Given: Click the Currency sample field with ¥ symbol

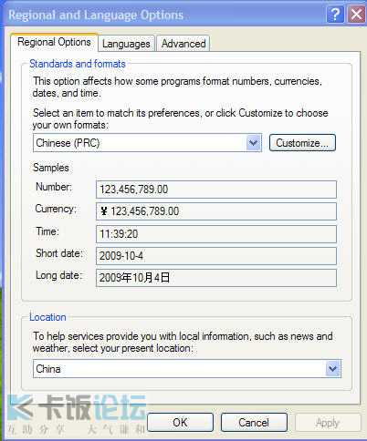Looking at the screenshot, I should (216, 211).
